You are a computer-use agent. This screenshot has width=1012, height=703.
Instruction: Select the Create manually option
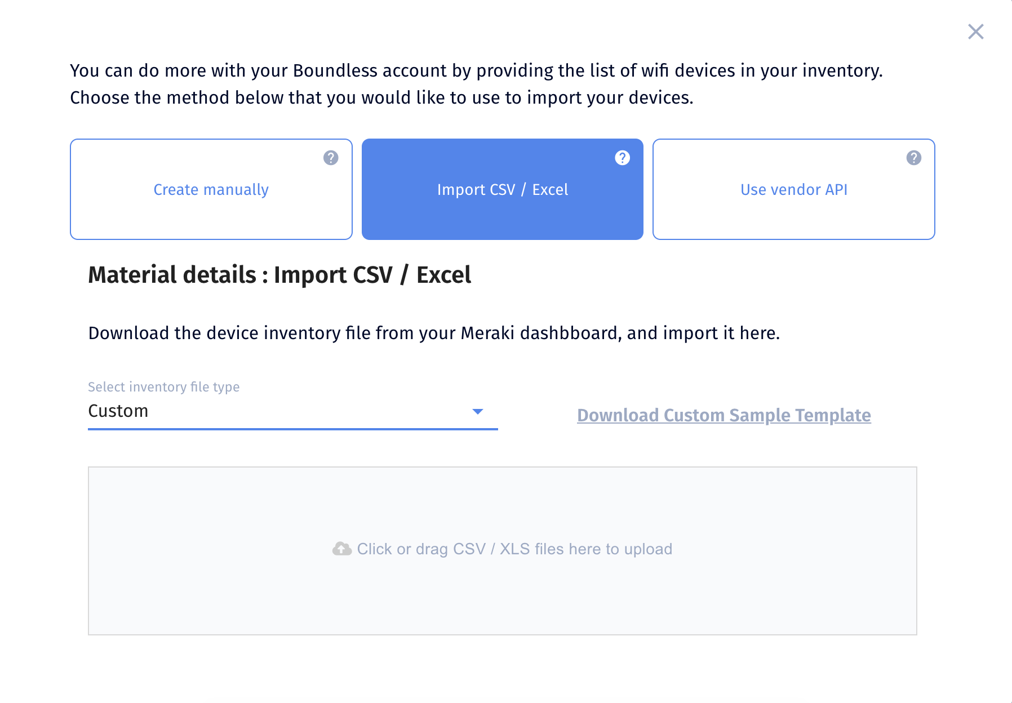click(x=211, y=189)
